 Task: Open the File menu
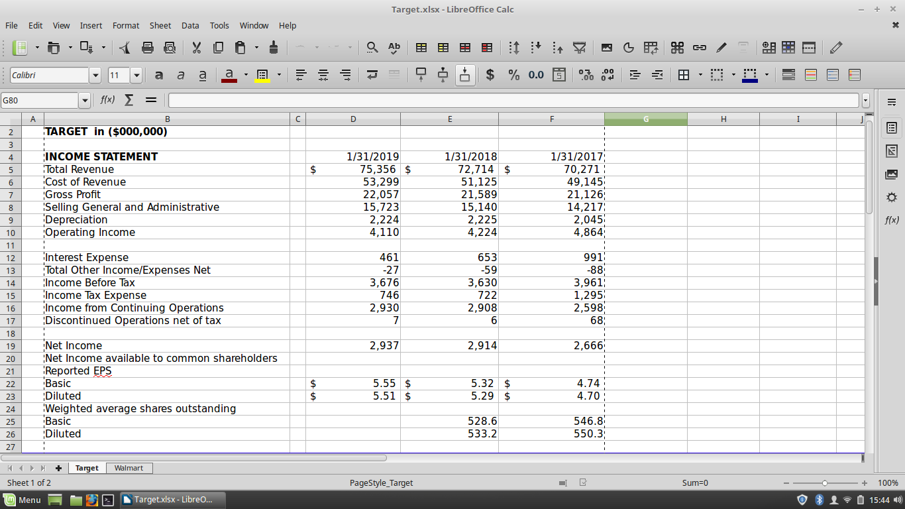(x=11, y=25)
